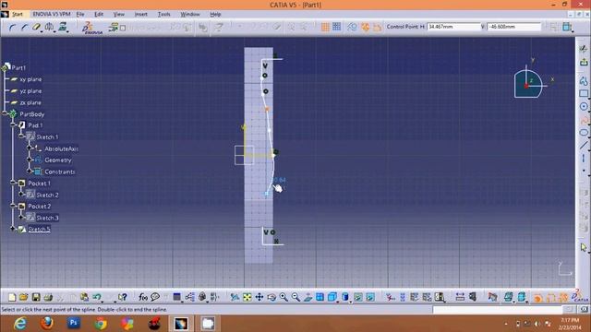The width and height of the screenshot is (591, 332).
Task: Select the Spline tool in right toolbar
Action: point(584,120)
